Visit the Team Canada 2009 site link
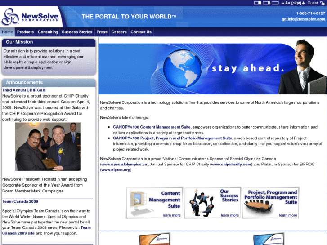 (46, 231)
